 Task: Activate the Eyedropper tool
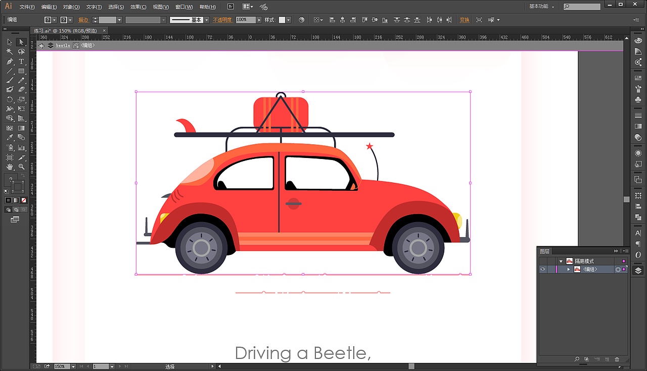coord(10,138)
